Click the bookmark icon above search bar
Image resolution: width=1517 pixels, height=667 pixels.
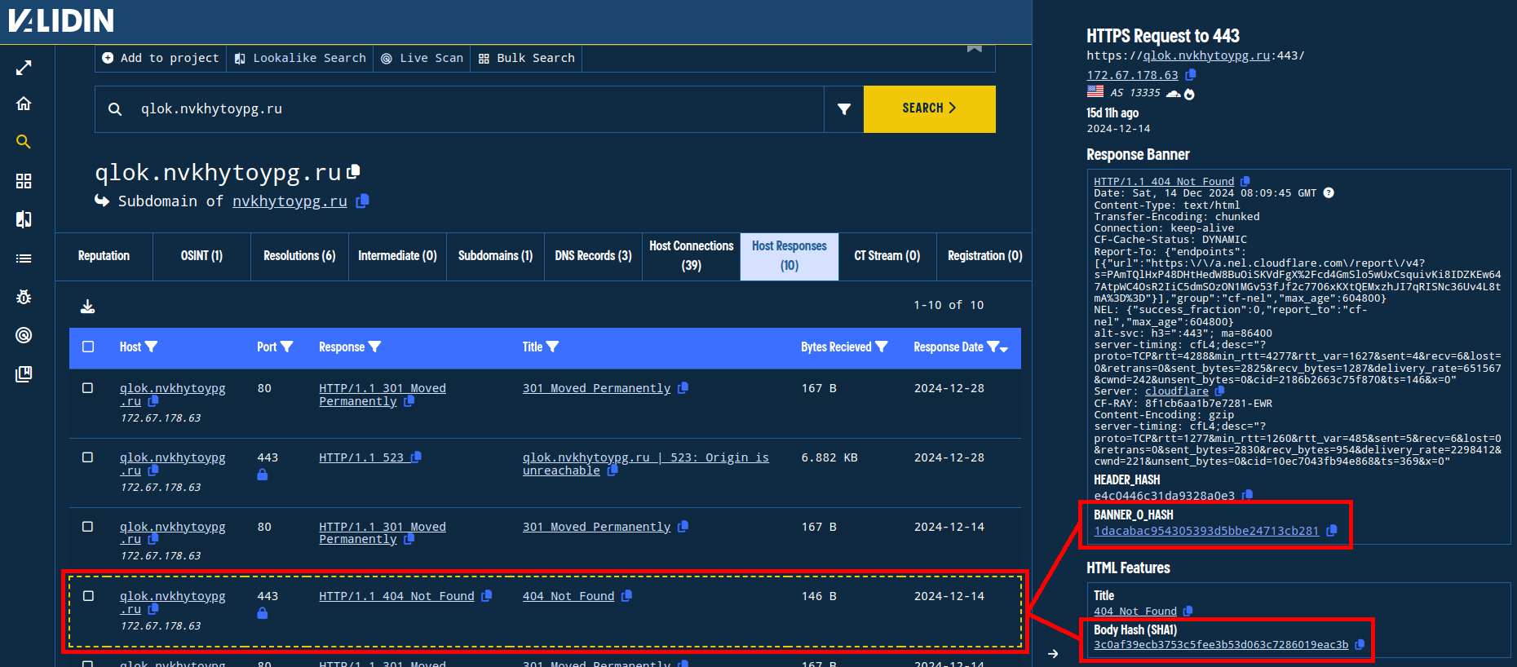(x=974, y=48)
